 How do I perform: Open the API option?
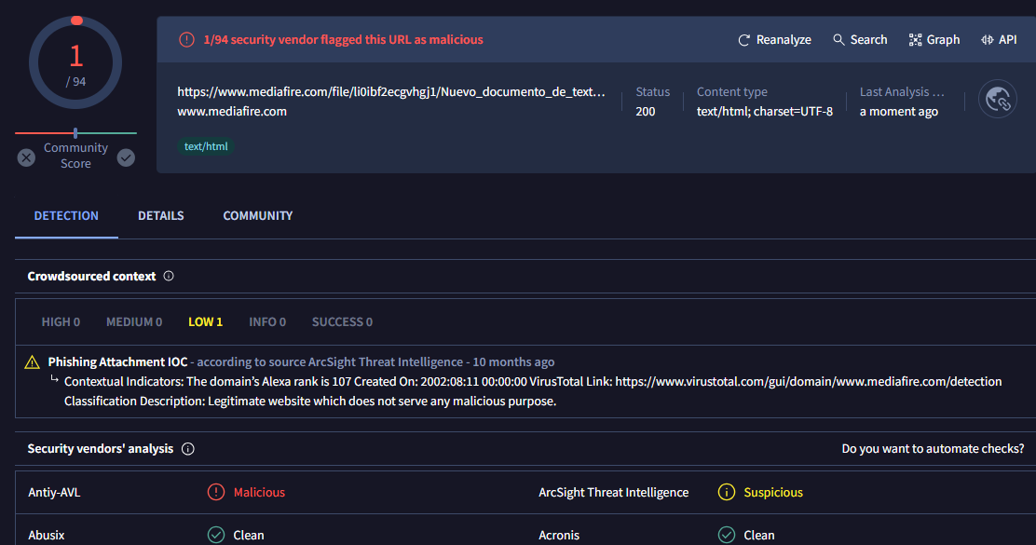pyautogui.click(x=999, y=40)
